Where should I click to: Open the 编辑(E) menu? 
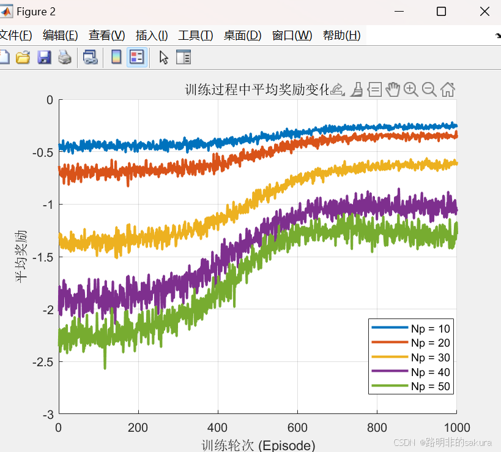[61, 35]
